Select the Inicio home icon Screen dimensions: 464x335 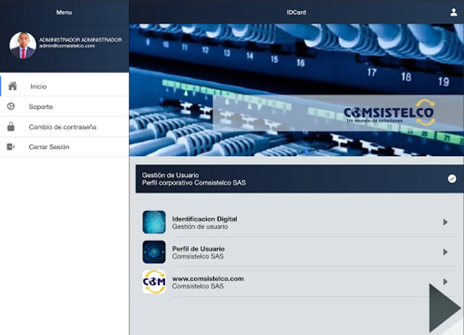click(x=13, y=86)
